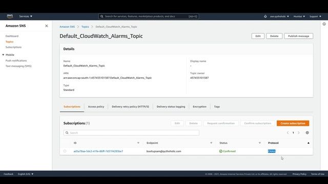
Task: Click the Topic owner account number
Action: click(199, 78)
